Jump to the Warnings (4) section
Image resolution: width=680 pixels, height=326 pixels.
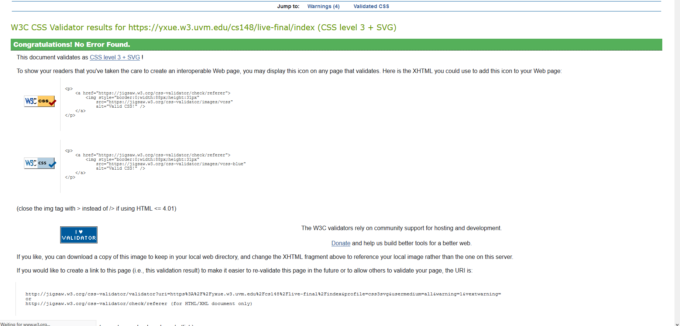323,6
